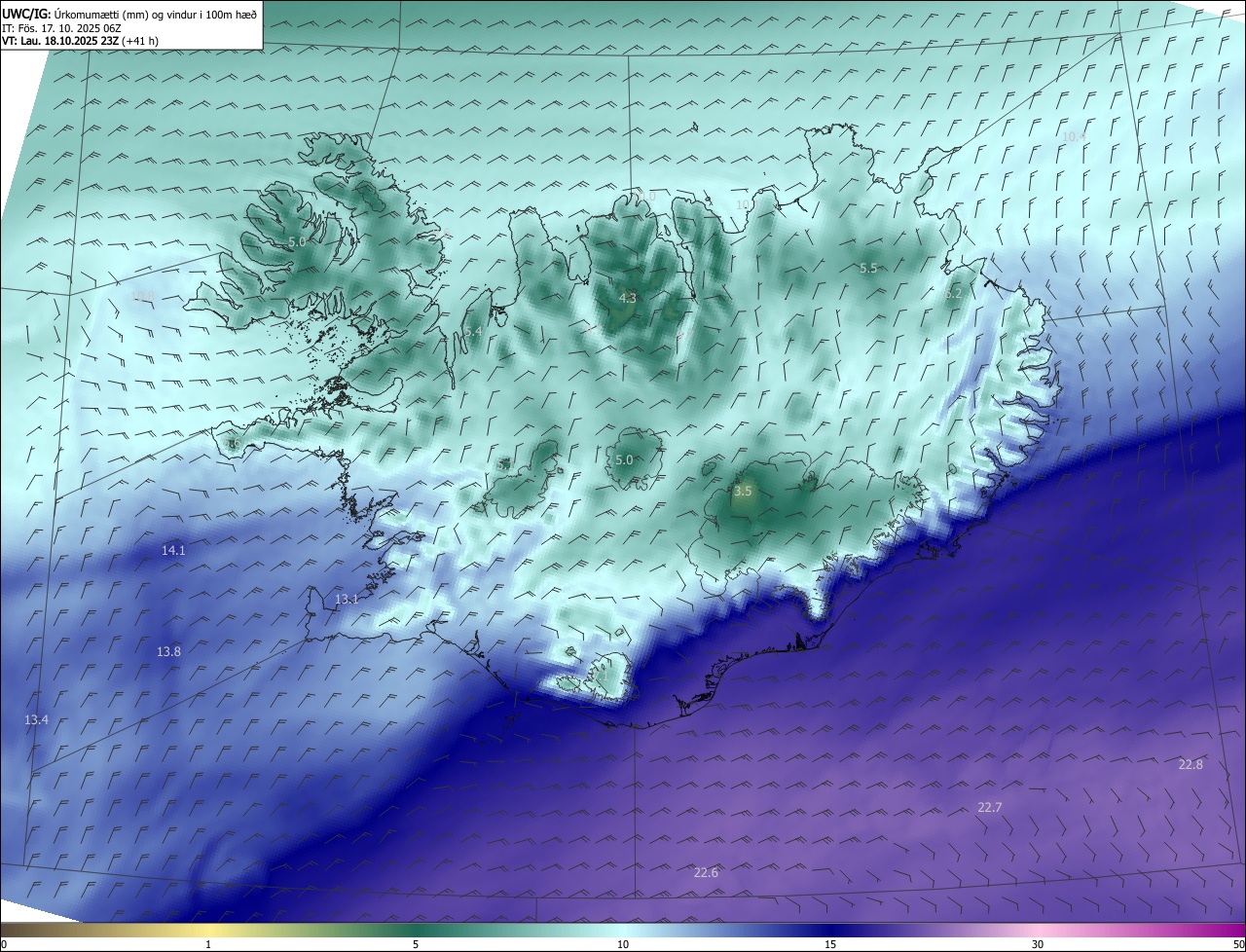Click the 5.0 value on Hofsjökull glacier
Screen dimensions: 1246x952
(624, 459)
